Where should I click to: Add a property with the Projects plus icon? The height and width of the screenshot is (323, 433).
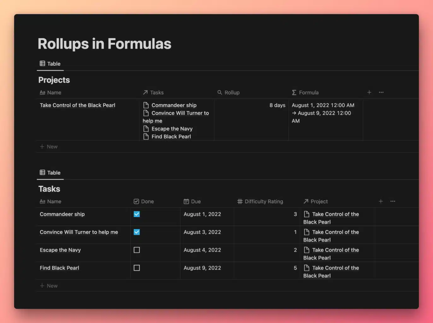tap(369, 92)
